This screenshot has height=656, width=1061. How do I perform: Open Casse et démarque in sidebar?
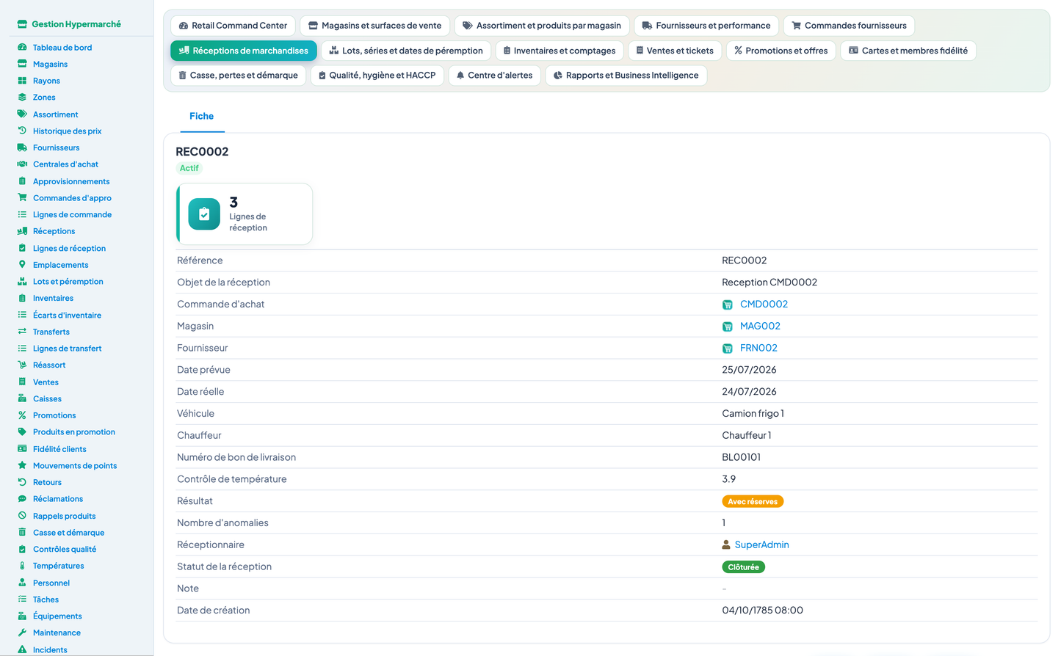pos(68,533)
